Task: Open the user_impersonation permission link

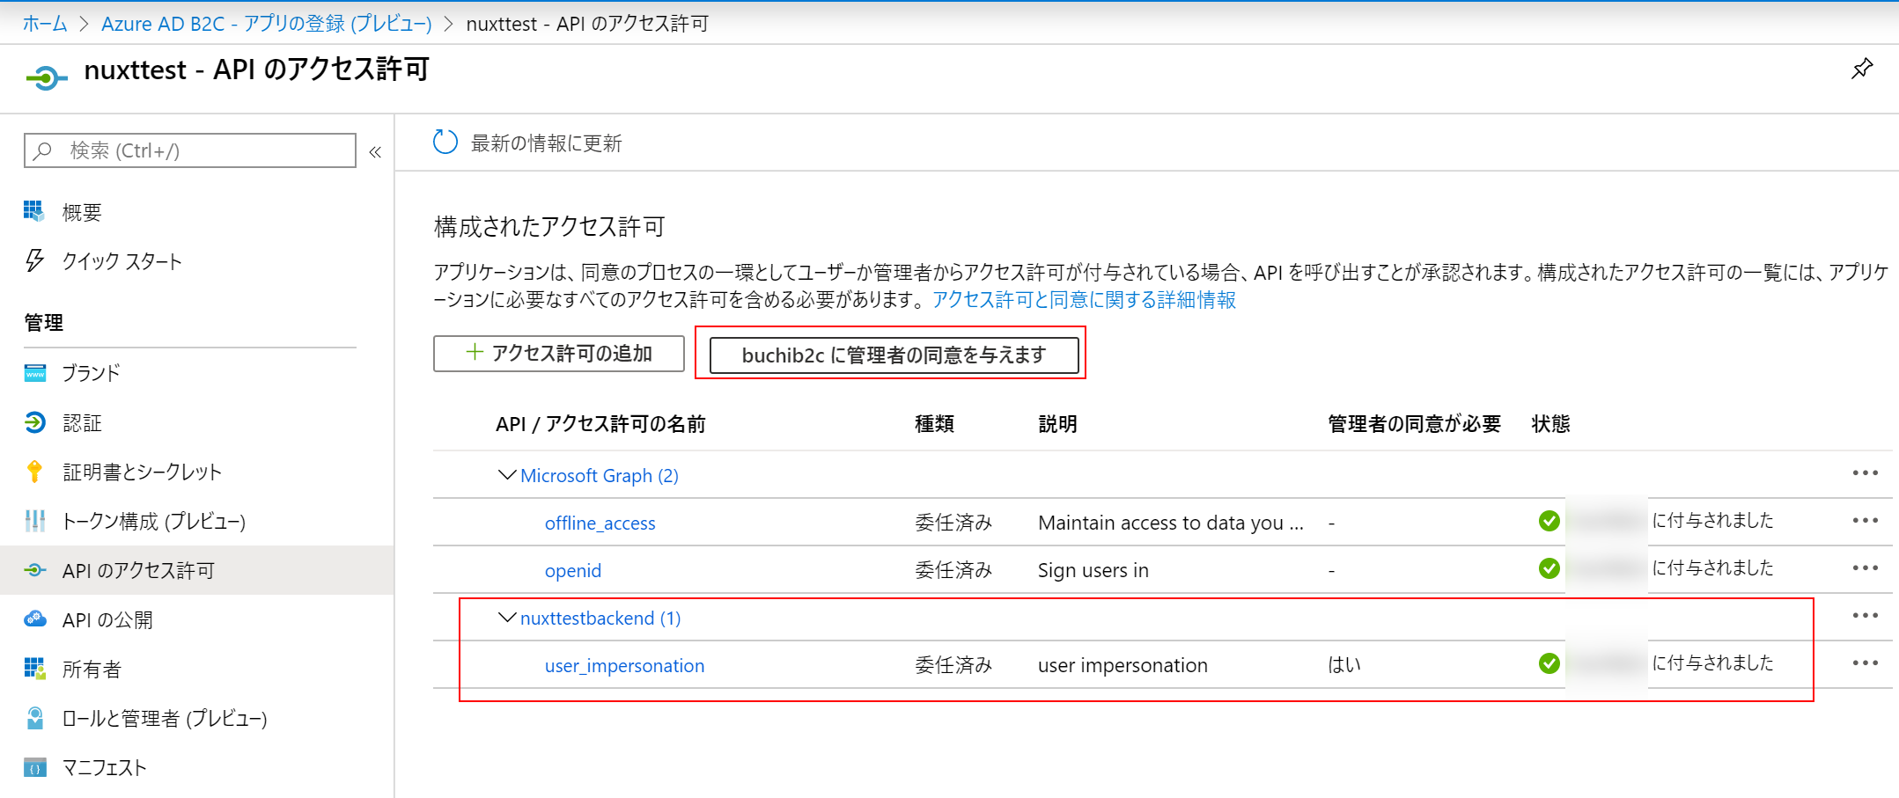Action: pos(625,665)
